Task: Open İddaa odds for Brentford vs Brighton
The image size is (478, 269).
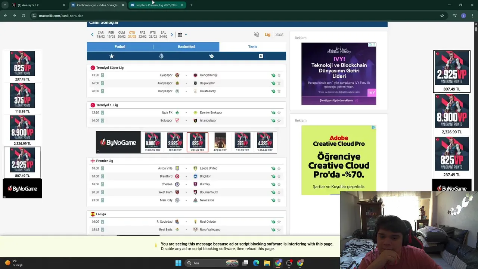Action: [x=273, y=176]
